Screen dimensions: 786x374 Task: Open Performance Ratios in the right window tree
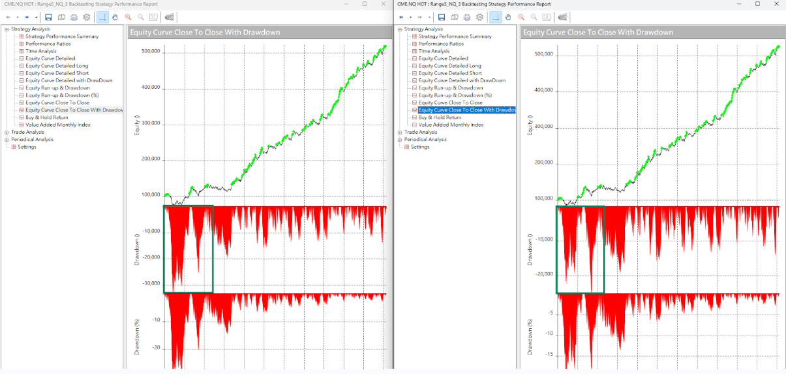[441, 44]
